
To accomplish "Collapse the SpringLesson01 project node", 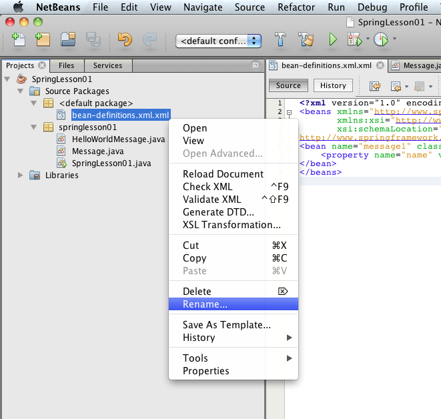I will (7, 79).
